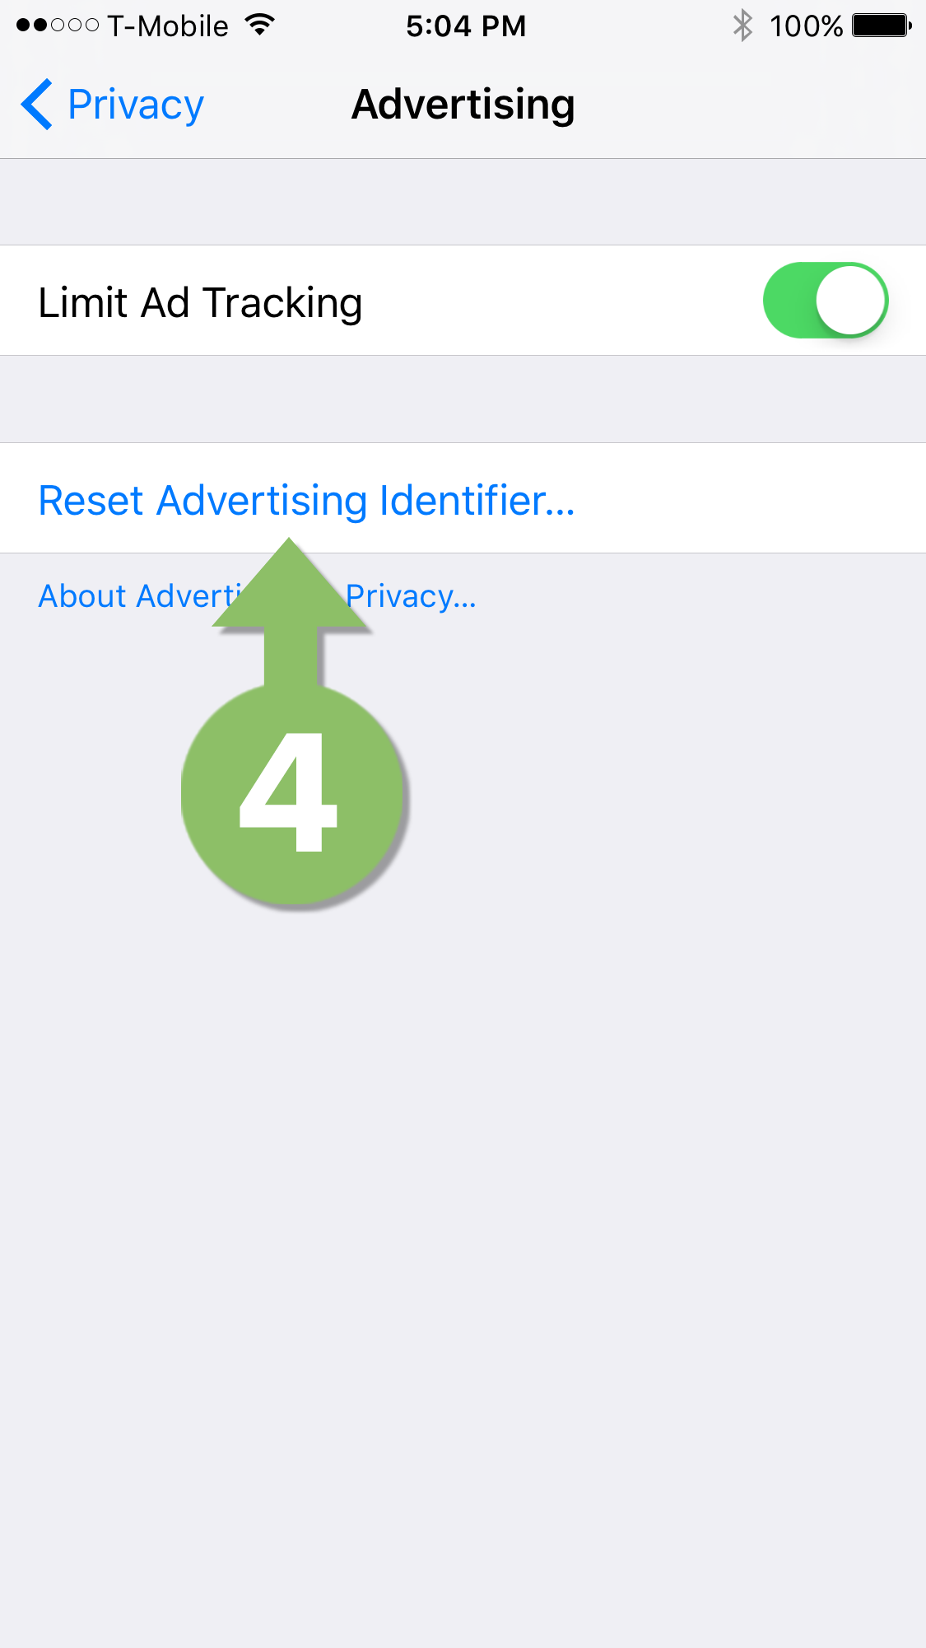Open About Advertising & Privacy link
Image resolution: width=926 pixels, height=1648 pixels.
coord(257,596)
